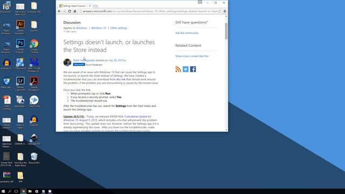Select the Recycle Bin icon
Image resolution: width=345 pixels, height=194 pixels.
tap(34, 158)
